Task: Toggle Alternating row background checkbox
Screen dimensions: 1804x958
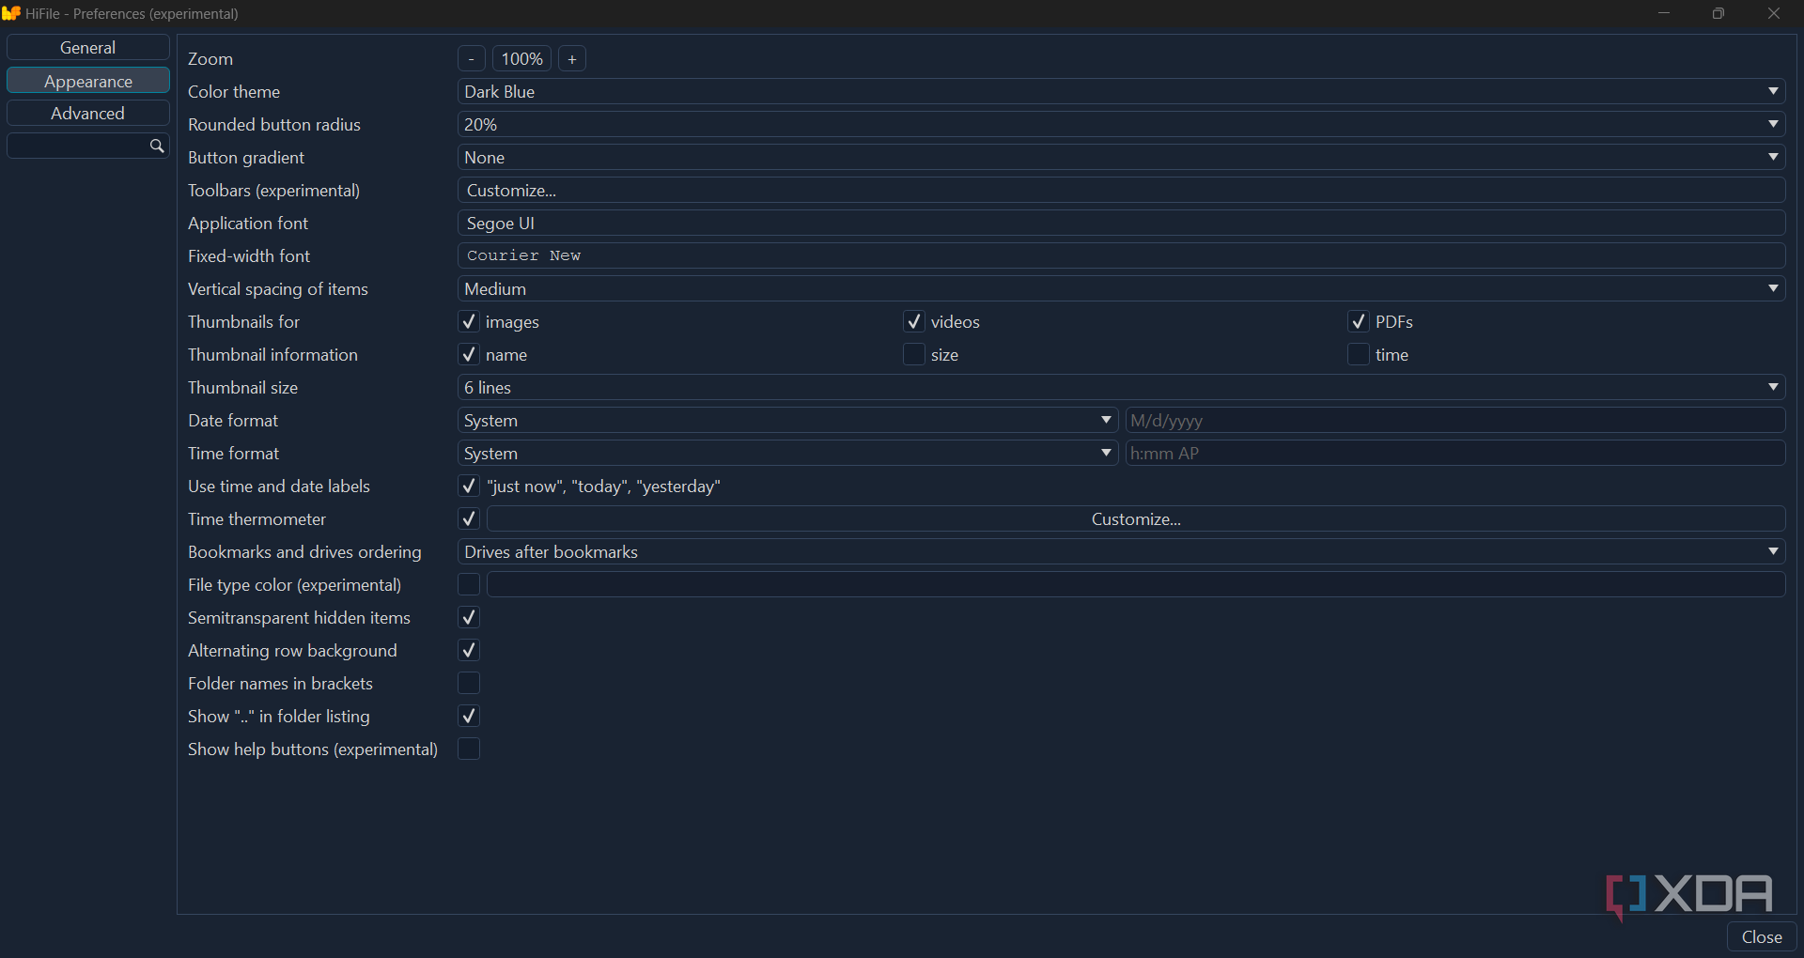Action: click(469, 651)
